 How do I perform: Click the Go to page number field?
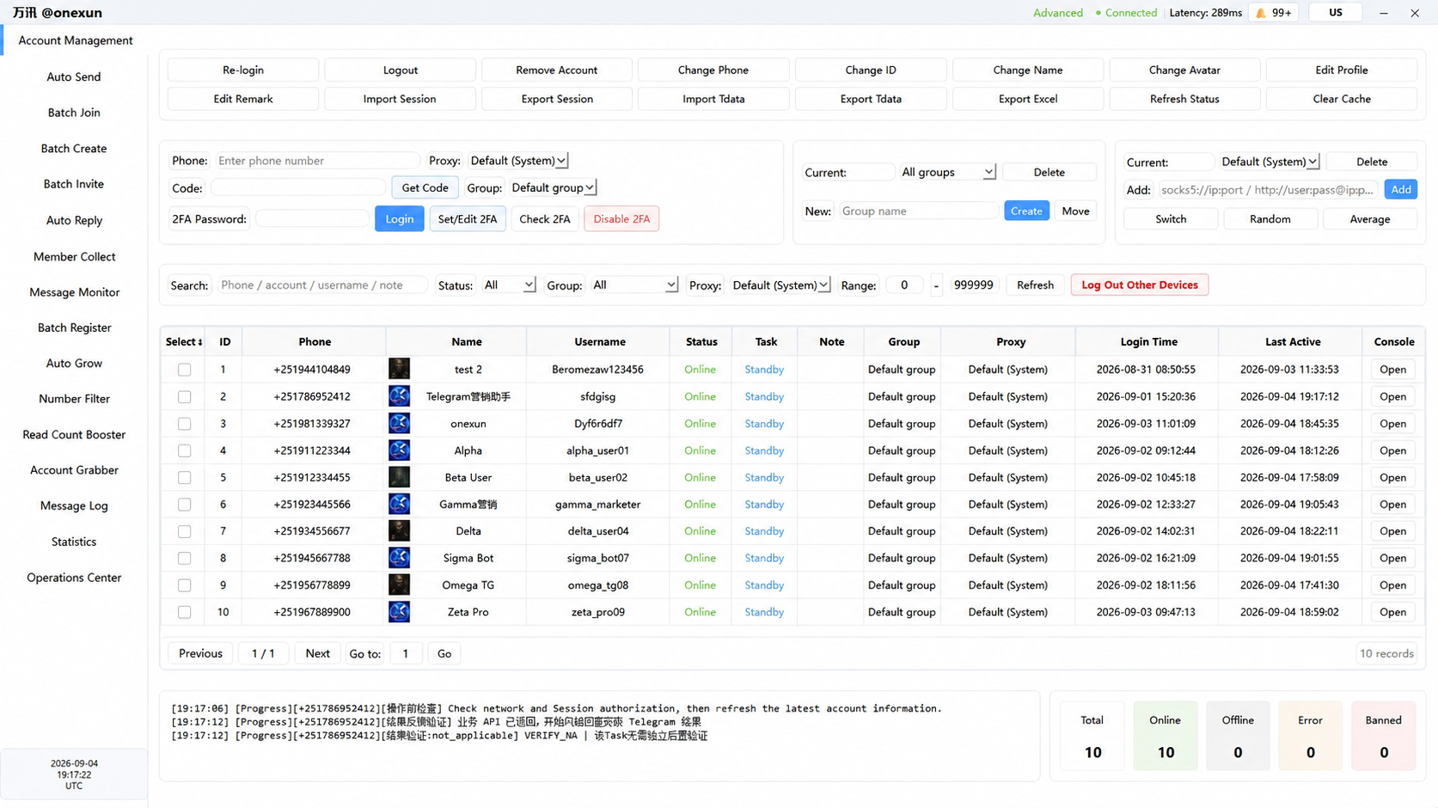tap(406, 653)
